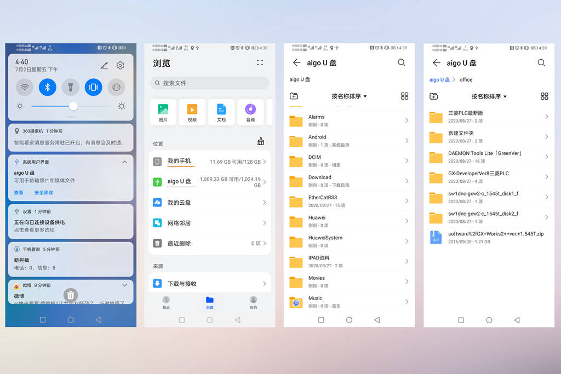The width and height of the screenshot is (561, 374).
Task: Enable the flashlight quick toggle
Action: pyautogui.click(x=70, y=87)
